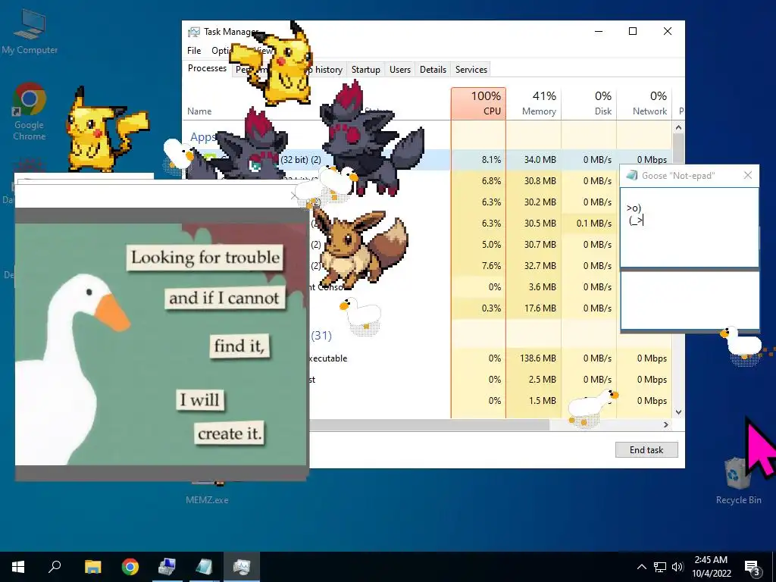This screenshot has height=582, width=776.
Task: Select the Task Manager taskbar icon
Action: point(242,567)
